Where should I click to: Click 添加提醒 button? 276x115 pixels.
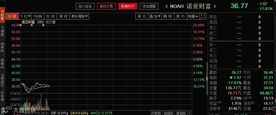(x=149, y=7)
